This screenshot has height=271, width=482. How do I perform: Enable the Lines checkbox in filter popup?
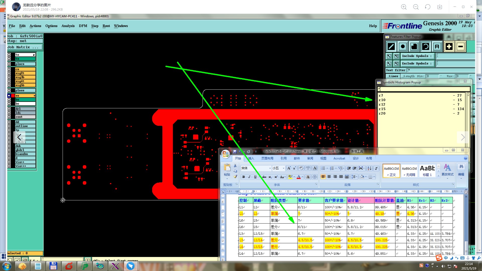click(x=388, y=76)
